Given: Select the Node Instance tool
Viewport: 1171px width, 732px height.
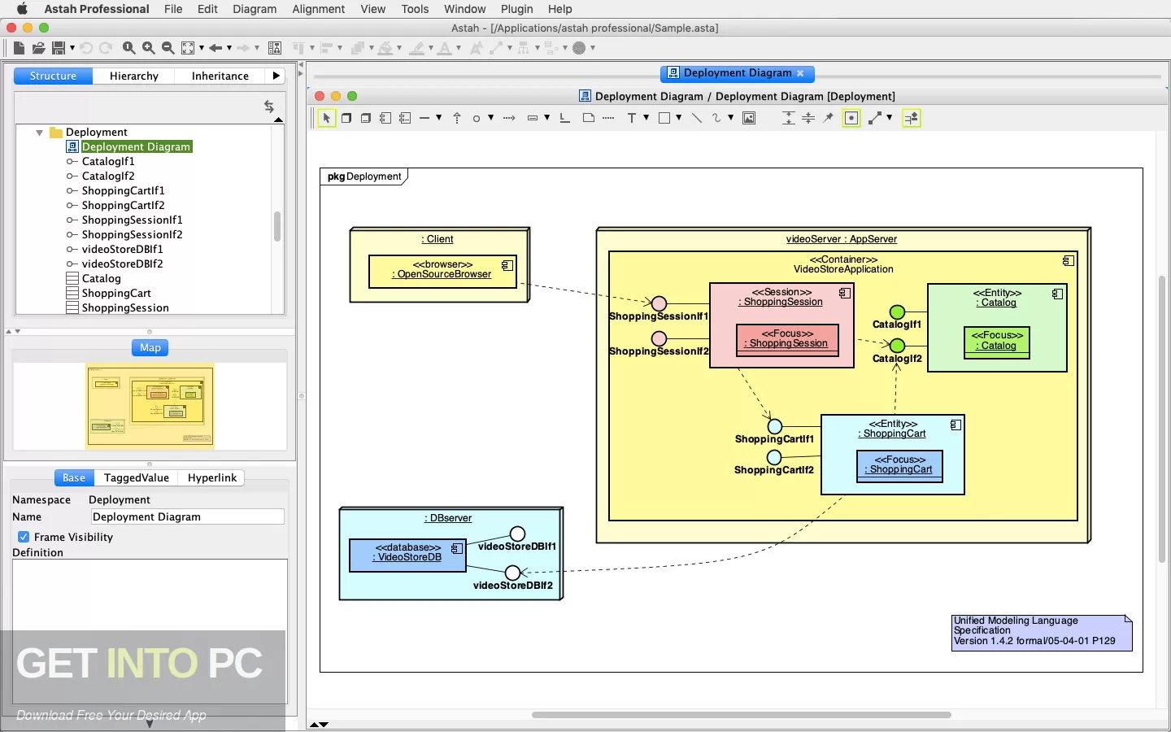Looking at the screenshot, I should click(x=366, y=118).
